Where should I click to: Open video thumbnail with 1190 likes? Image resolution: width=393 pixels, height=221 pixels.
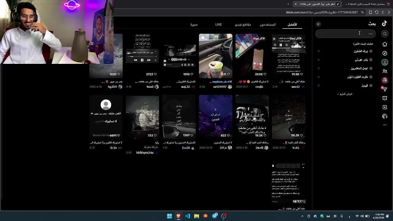(179, 56)
